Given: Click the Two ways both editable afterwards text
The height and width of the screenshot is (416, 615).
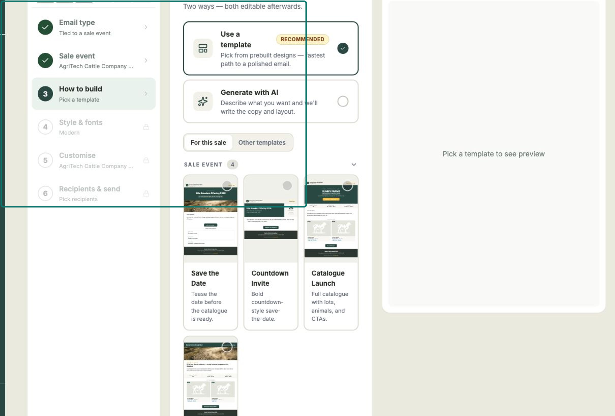Looking at the screenshot, I should pos(243,6).
